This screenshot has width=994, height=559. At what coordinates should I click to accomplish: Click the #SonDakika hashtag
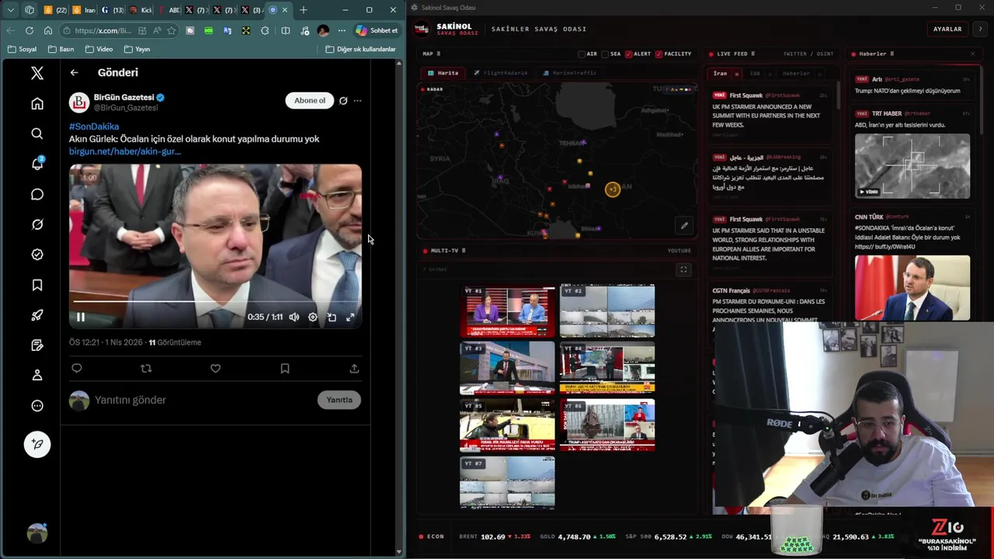tap(94, 126)
